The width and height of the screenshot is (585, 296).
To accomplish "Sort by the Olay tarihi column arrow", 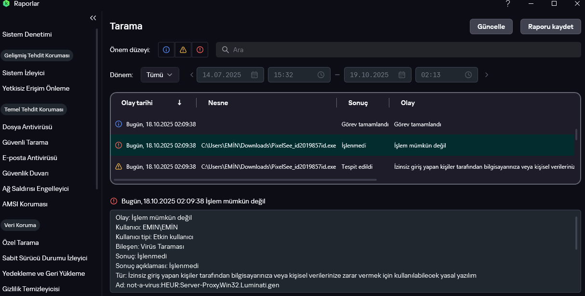I will coord(179,103).
